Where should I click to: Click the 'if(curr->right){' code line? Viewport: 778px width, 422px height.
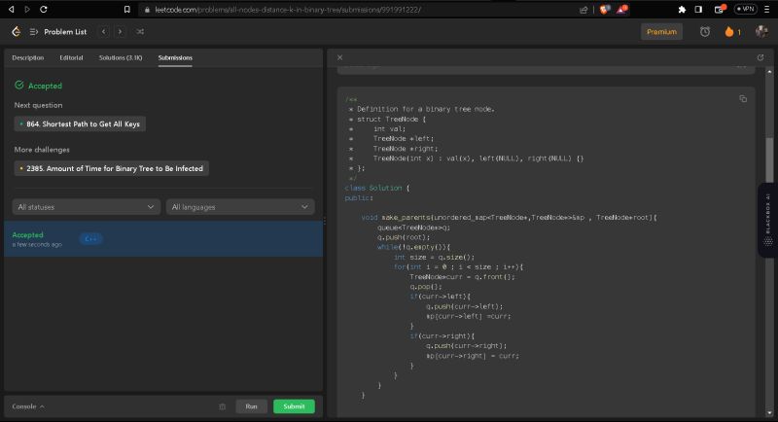tap(442, 335)
